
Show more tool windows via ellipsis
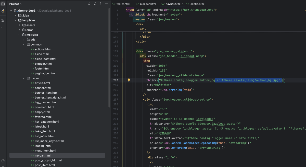pyautogui.click(x=3, y=27)
